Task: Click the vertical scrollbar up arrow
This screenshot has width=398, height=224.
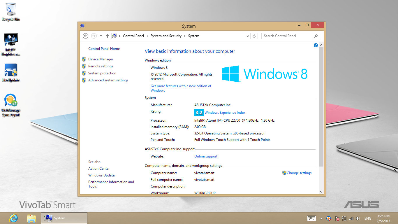Action: tap(321, 45)
